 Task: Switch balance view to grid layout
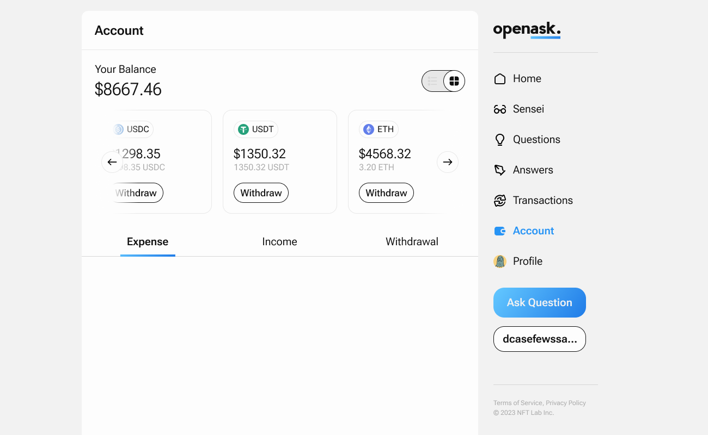(x=454, y=80)
